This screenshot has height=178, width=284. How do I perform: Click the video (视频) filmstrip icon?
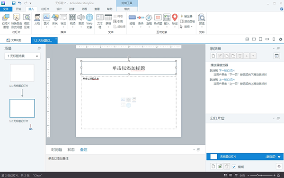coord(72,17)
